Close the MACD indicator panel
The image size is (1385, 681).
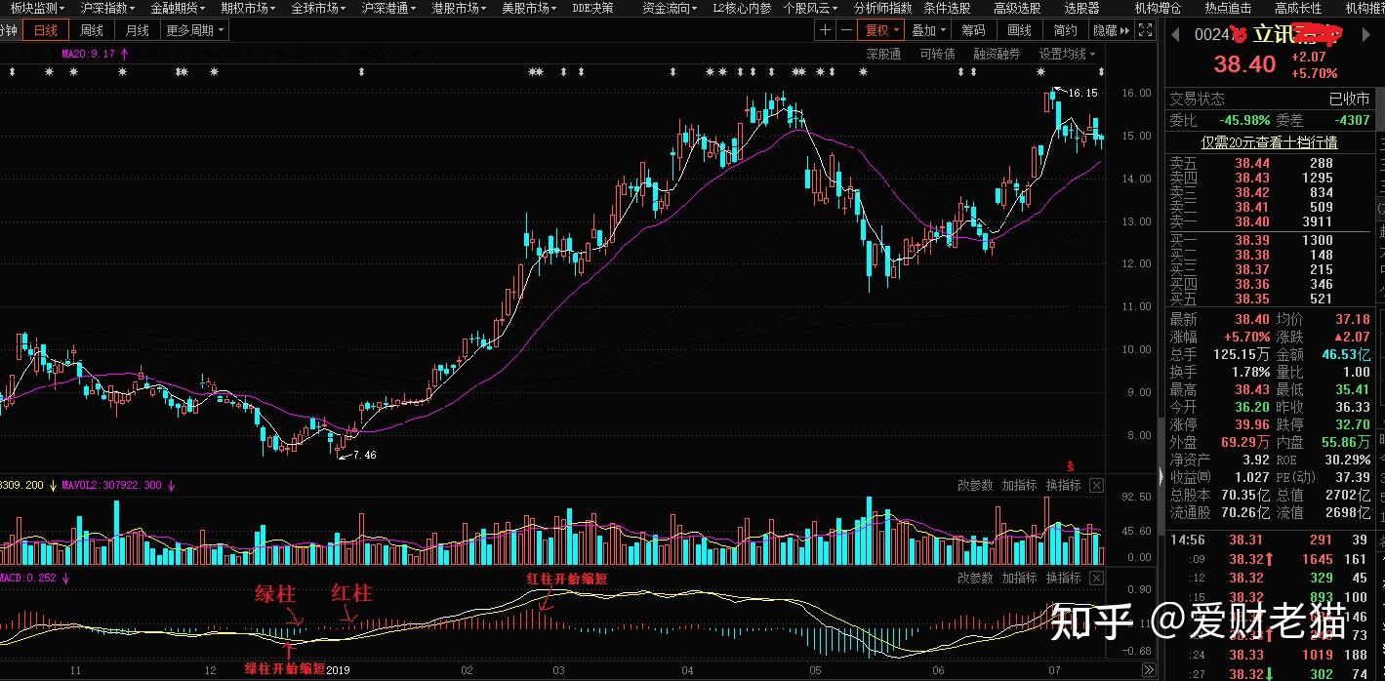coord(1096,578)
